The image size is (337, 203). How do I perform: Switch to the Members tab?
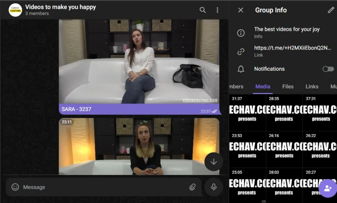pos(236,86)
